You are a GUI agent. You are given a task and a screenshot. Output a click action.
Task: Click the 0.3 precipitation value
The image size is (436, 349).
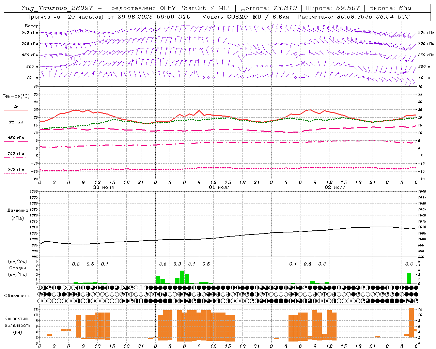pyautogui.click(x=76, y=264)
